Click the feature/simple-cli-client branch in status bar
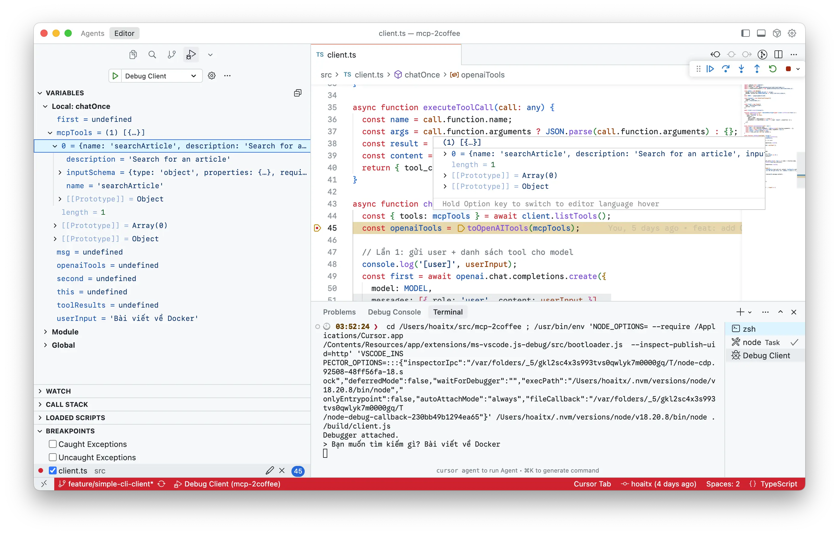 [110, 484]
